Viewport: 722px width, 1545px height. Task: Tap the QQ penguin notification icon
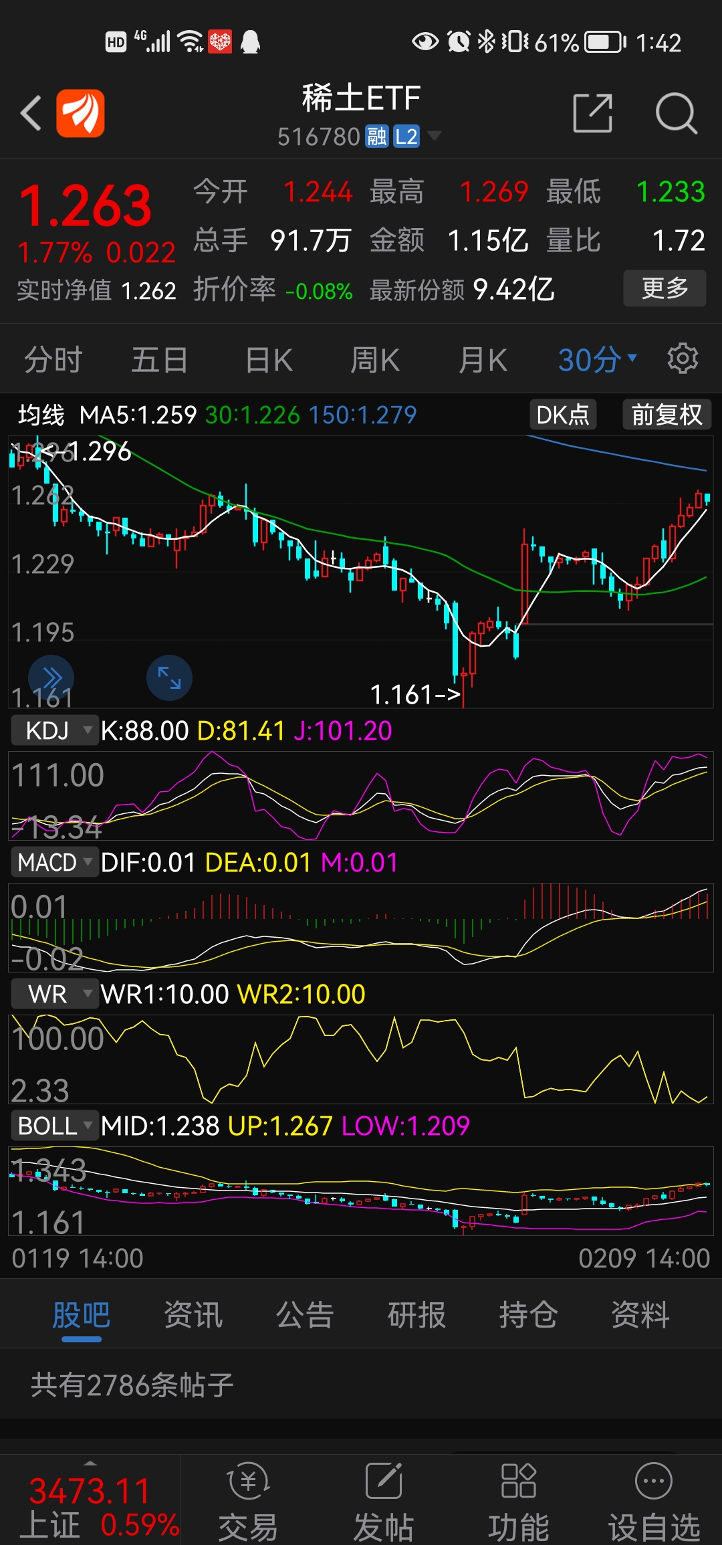coord(250,41)
